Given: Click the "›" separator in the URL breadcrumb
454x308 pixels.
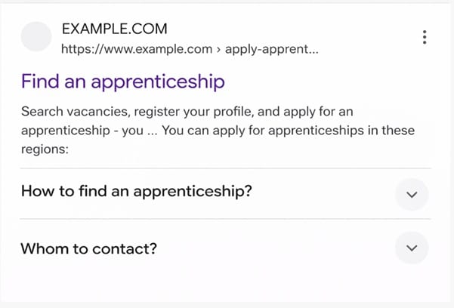Looking at the screenshot, I should [217, 50].
